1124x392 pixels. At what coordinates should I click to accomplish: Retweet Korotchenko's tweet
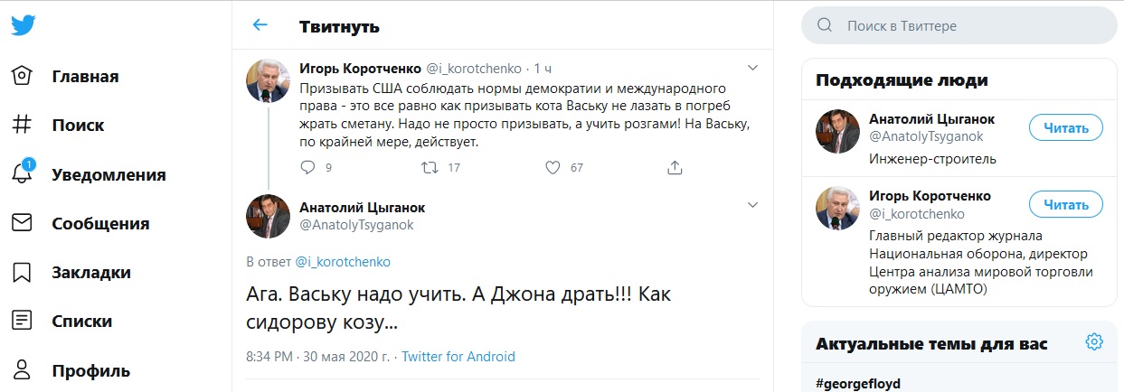point(431,167)
